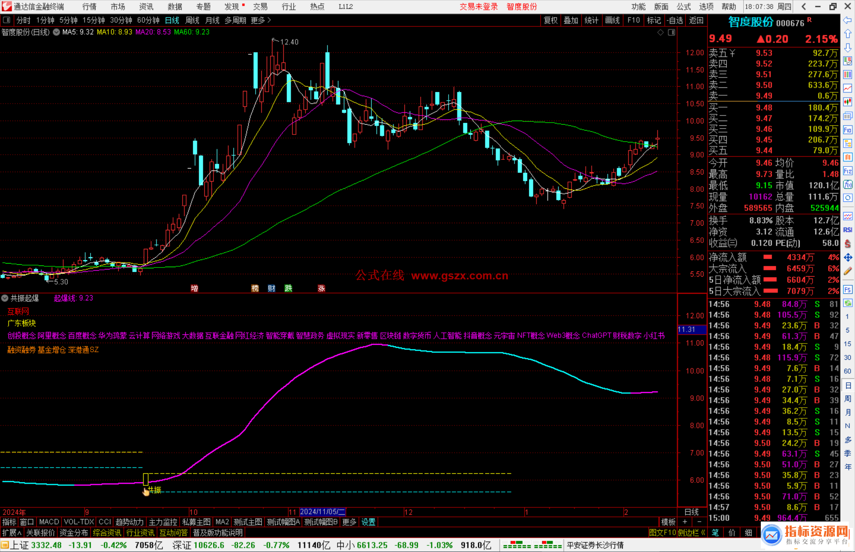The image size is (855, 552).
Task: Expand the 更多 periods dropdown in toolbar
Action: click(260, 20)
